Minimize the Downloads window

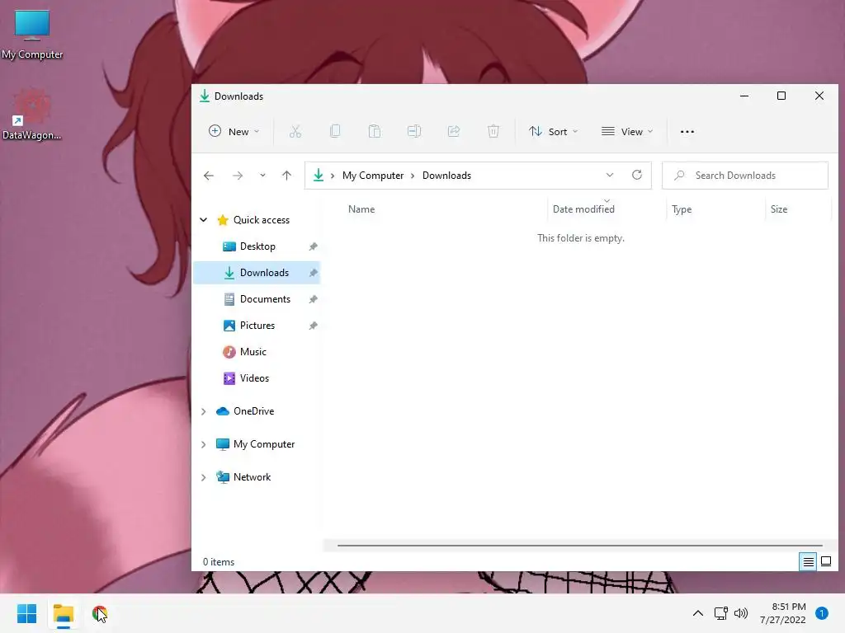click(744, 96)
